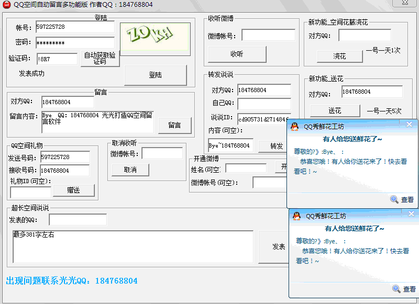The width and height of the screenshot is (419, 304).
Task: Click the 发表成功 status text
Action: coord(31,73)
